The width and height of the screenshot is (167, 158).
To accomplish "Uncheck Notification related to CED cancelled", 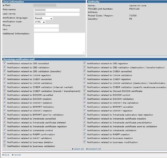I will click(4, 63).
